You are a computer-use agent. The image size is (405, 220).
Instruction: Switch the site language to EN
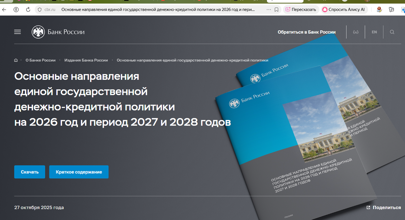click(374, 32)
